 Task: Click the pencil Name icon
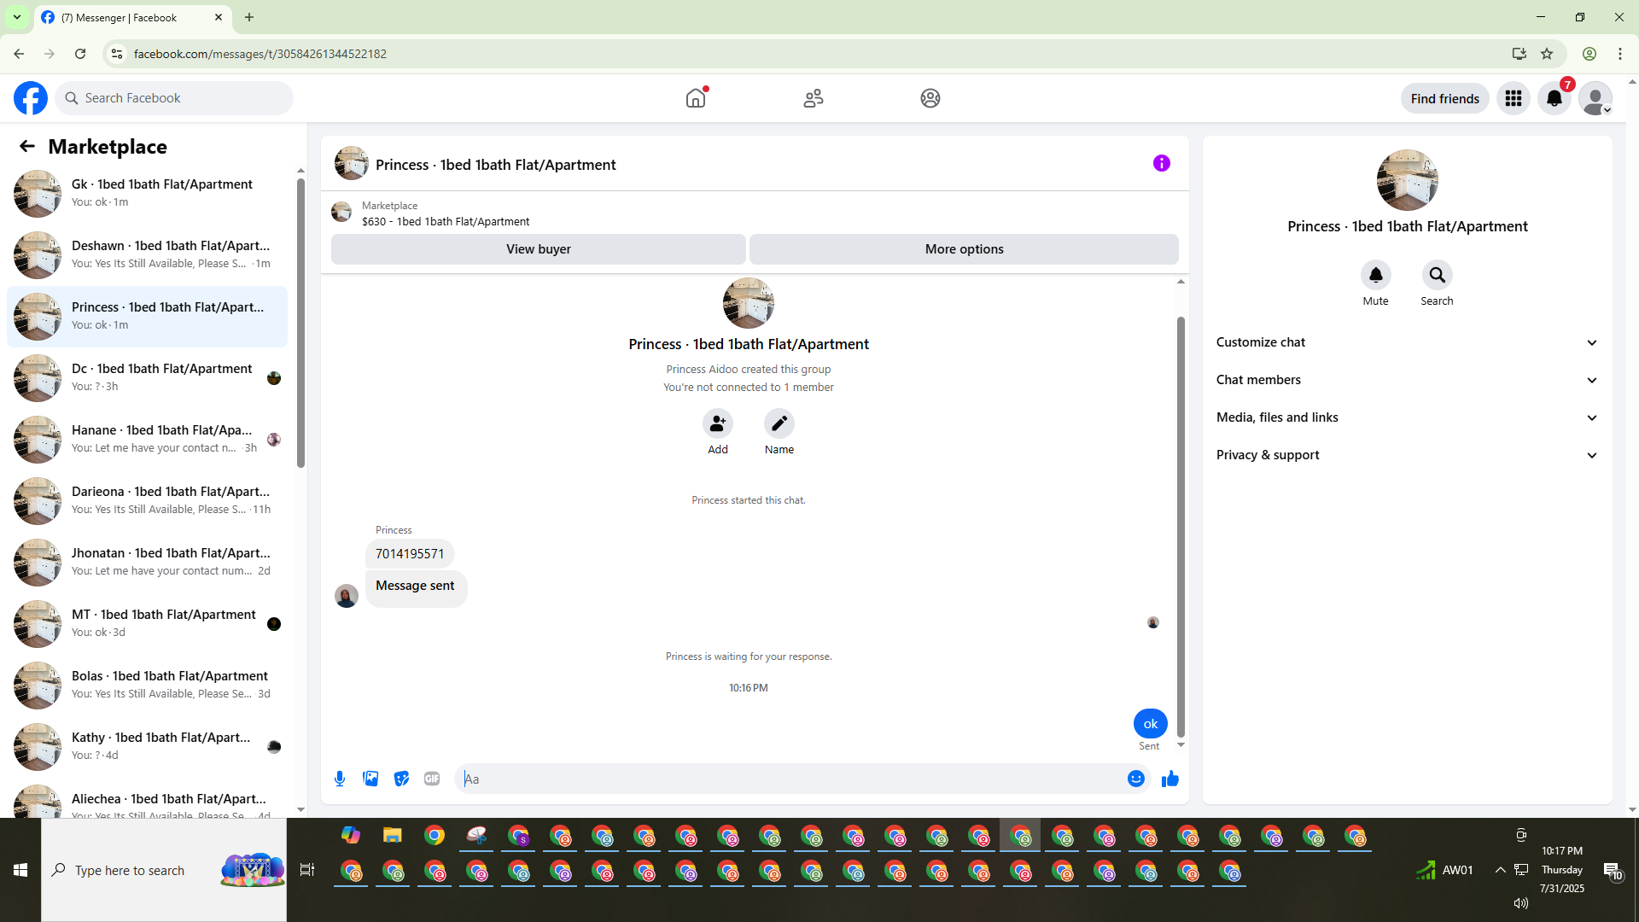(779, 423)
